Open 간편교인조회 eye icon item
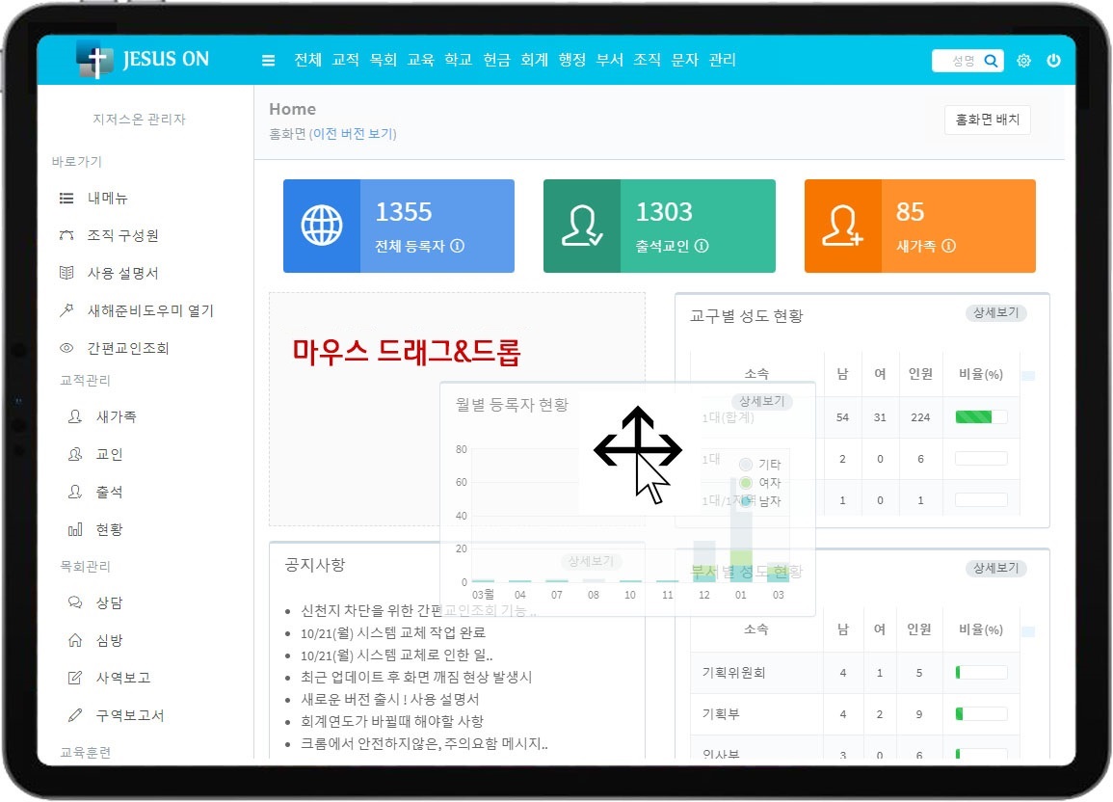1113x802 pixels. tap(66, 348)
